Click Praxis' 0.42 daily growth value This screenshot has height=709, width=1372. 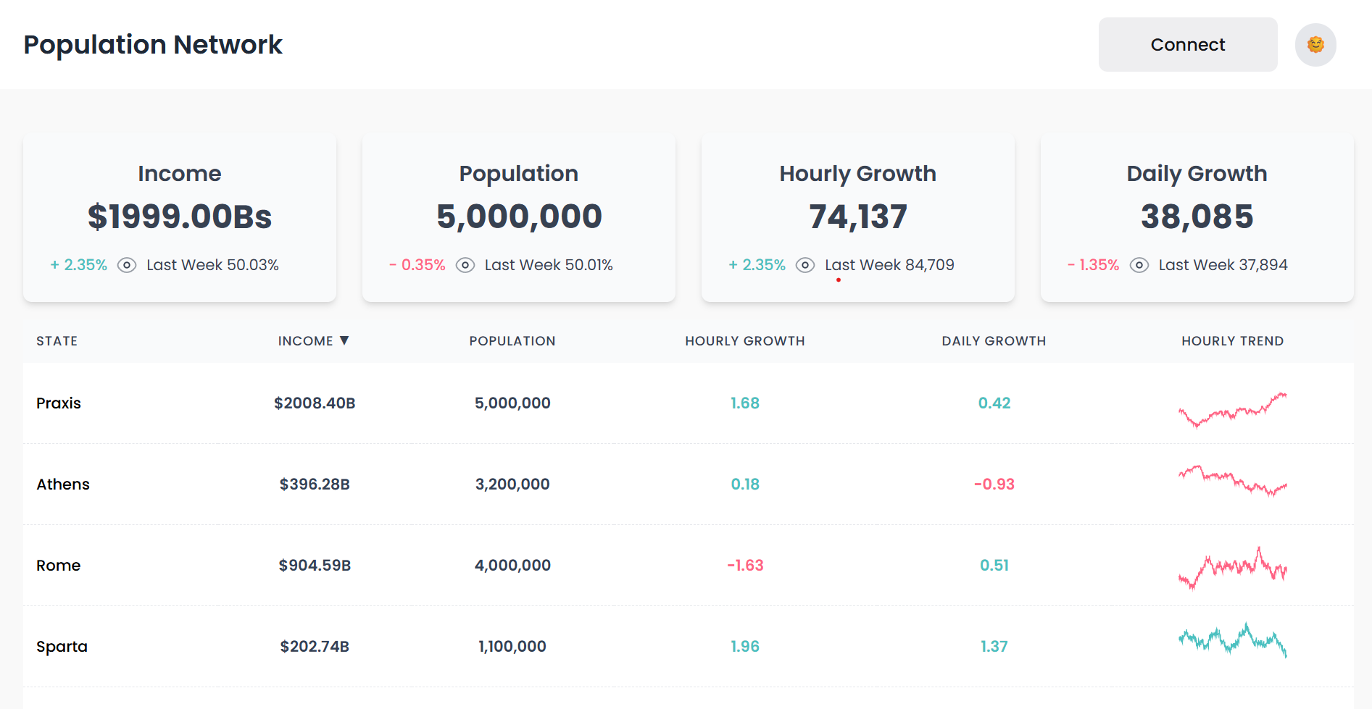(994, 403)
